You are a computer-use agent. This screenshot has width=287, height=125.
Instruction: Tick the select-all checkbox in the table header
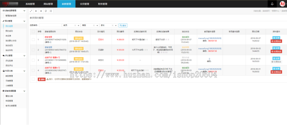click(x=33, y=32)
